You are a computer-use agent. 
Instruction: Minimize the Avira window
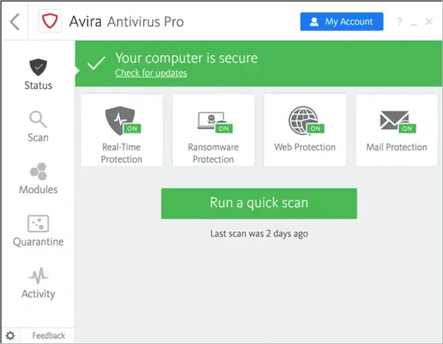coord(414,23)
